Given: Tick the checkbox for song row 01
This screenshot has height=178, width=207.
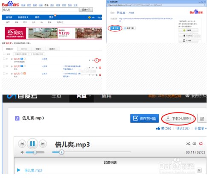Looking at the screenshot, I should pyautogui.click(x=4, y=59).
